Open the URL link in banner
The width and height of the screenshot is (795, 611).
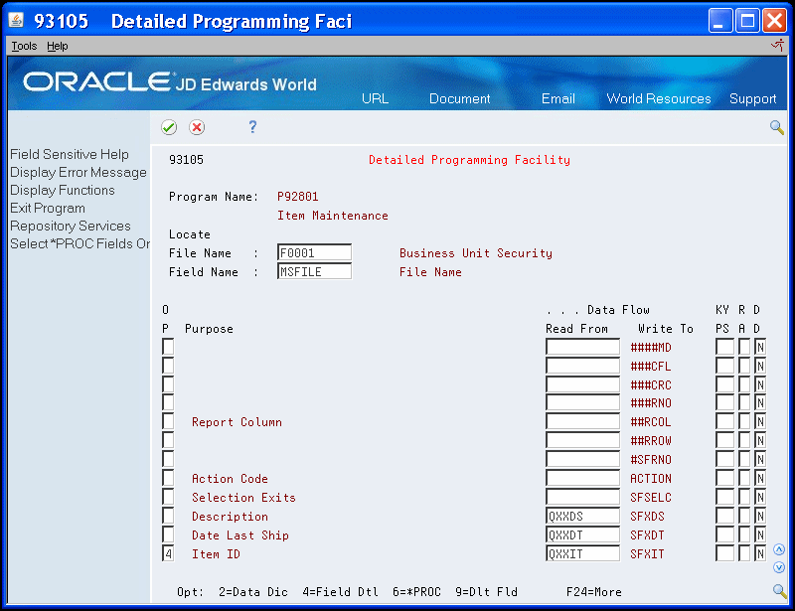tap(376, 98)
